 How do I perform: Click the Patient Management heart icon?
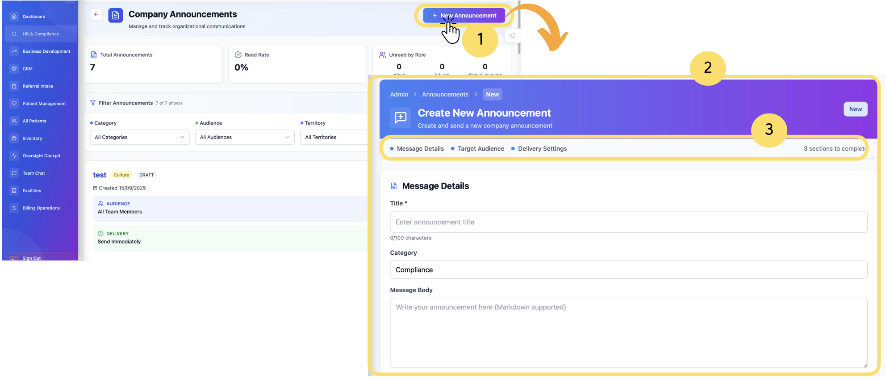[14, 104]
